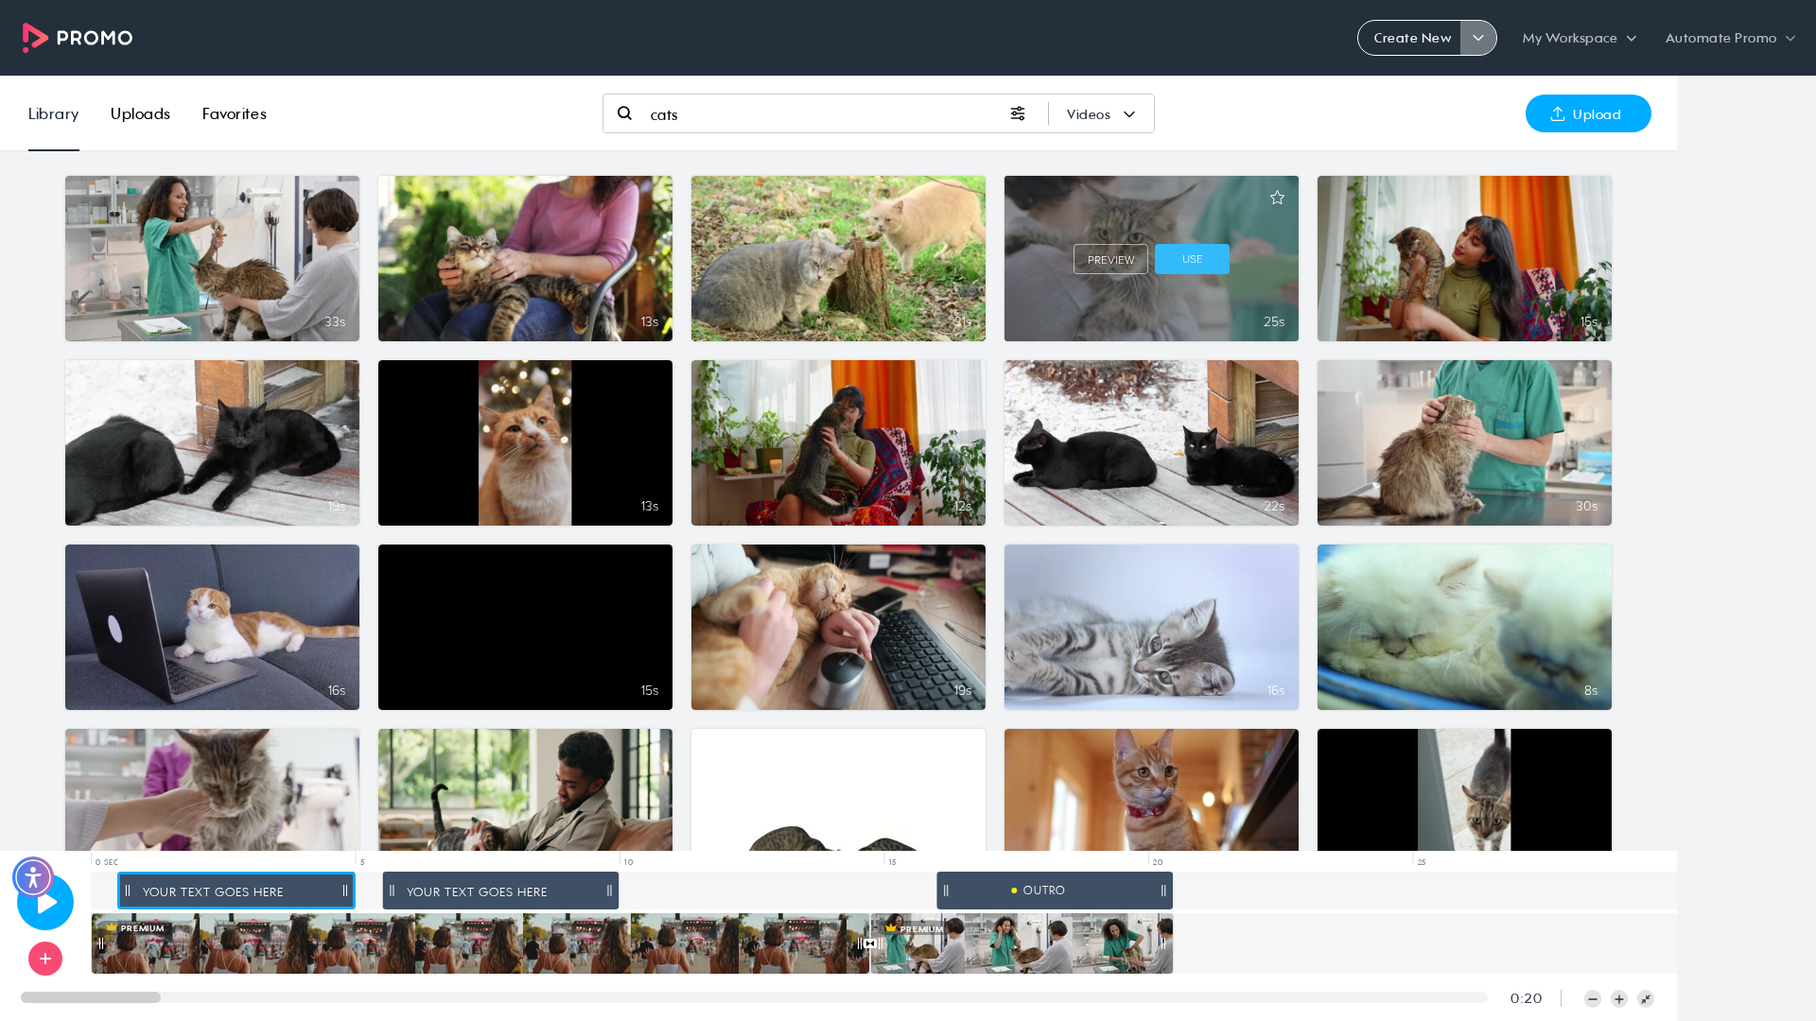Open the My Workspace menu

(1580, 38)
